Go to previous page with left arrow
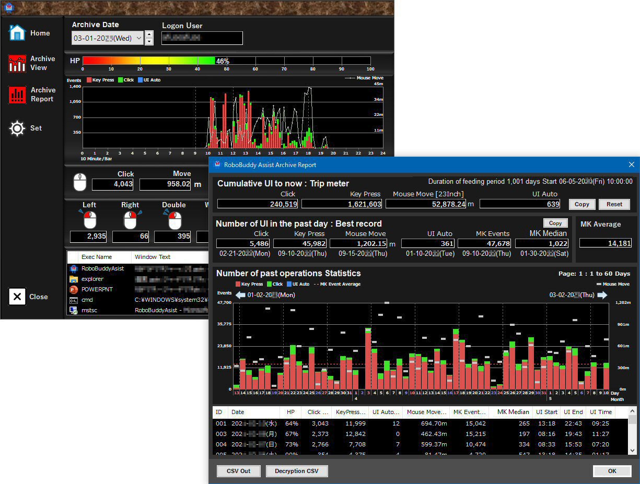This screenshot has height=484, width=640. click(240, 295)
